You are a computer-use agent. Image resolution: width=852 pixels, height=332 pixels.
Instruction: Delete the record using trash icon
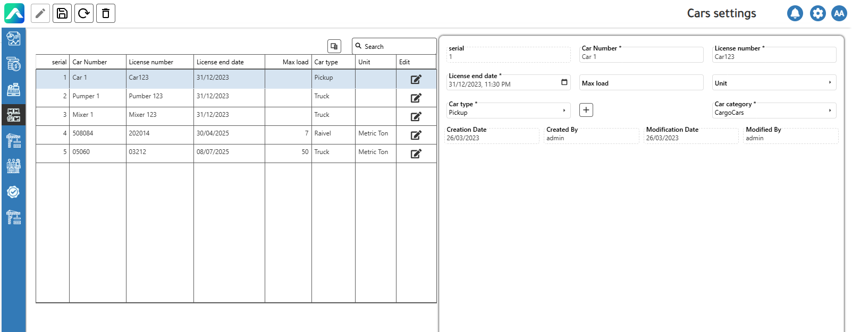click(106, 13)
